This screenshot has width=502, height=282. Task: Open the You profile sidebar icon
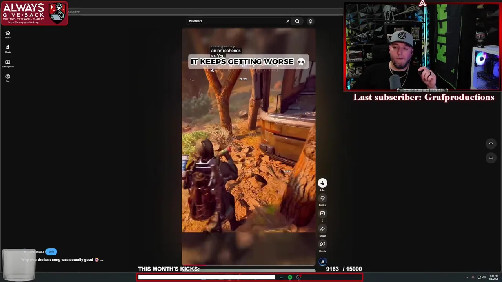[7, 78]
